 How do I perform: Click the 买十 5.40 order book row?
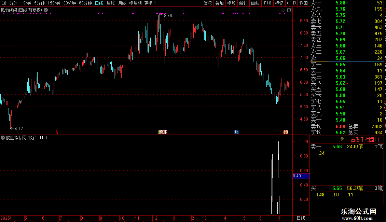pyautogui.click(x=347, y=120)
